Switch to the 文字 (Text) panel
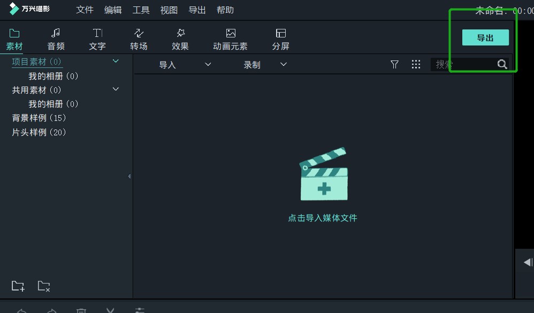This screenshot has height=313, width=534. click(97, 38)
